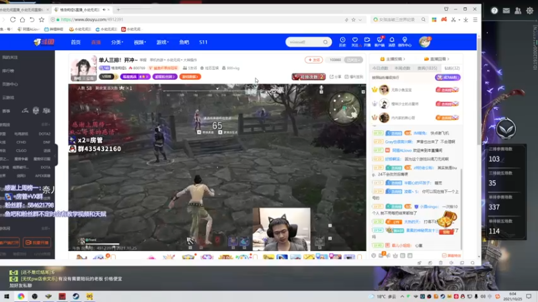Click the game minimap in the stream
This screenshot has height=302, width=538.
click(344, 107)
